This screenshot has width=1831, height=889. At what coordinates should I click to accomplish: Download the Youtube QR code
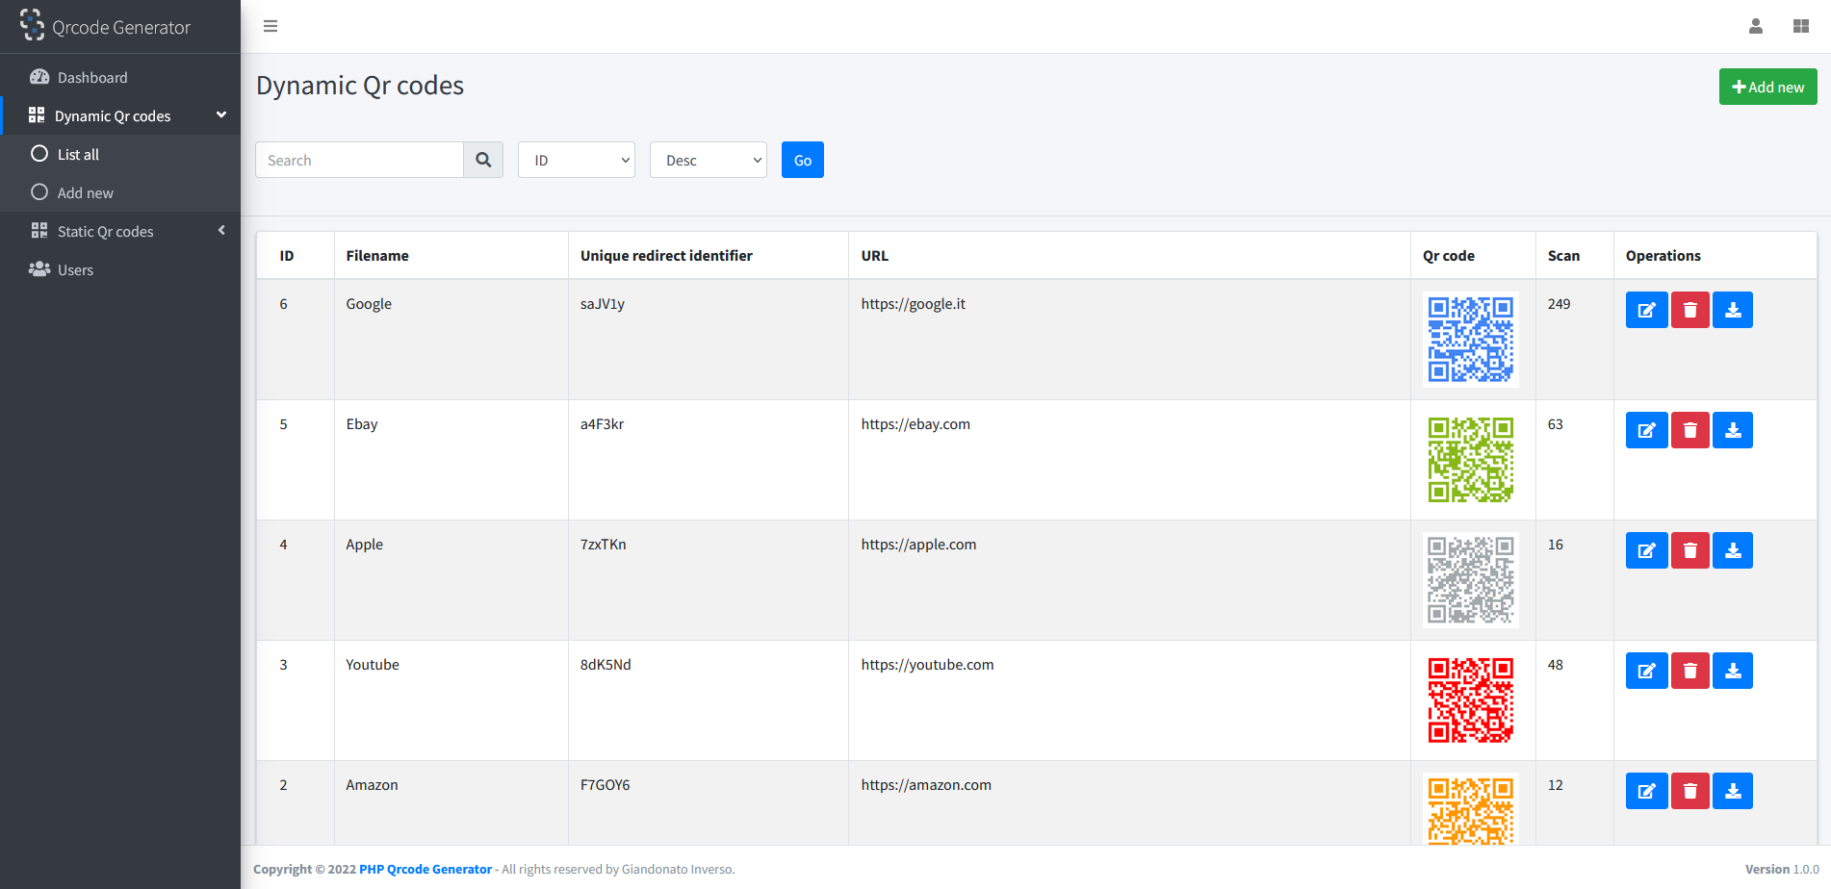tap(1733, 671)
